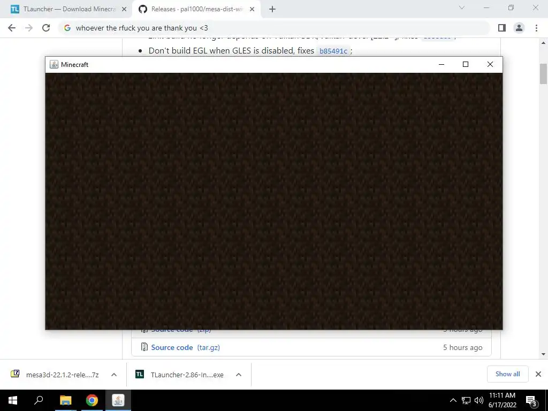Click the mesa3d 7z file icon
The width and height of the screenshot is (548, 411).
15,374
